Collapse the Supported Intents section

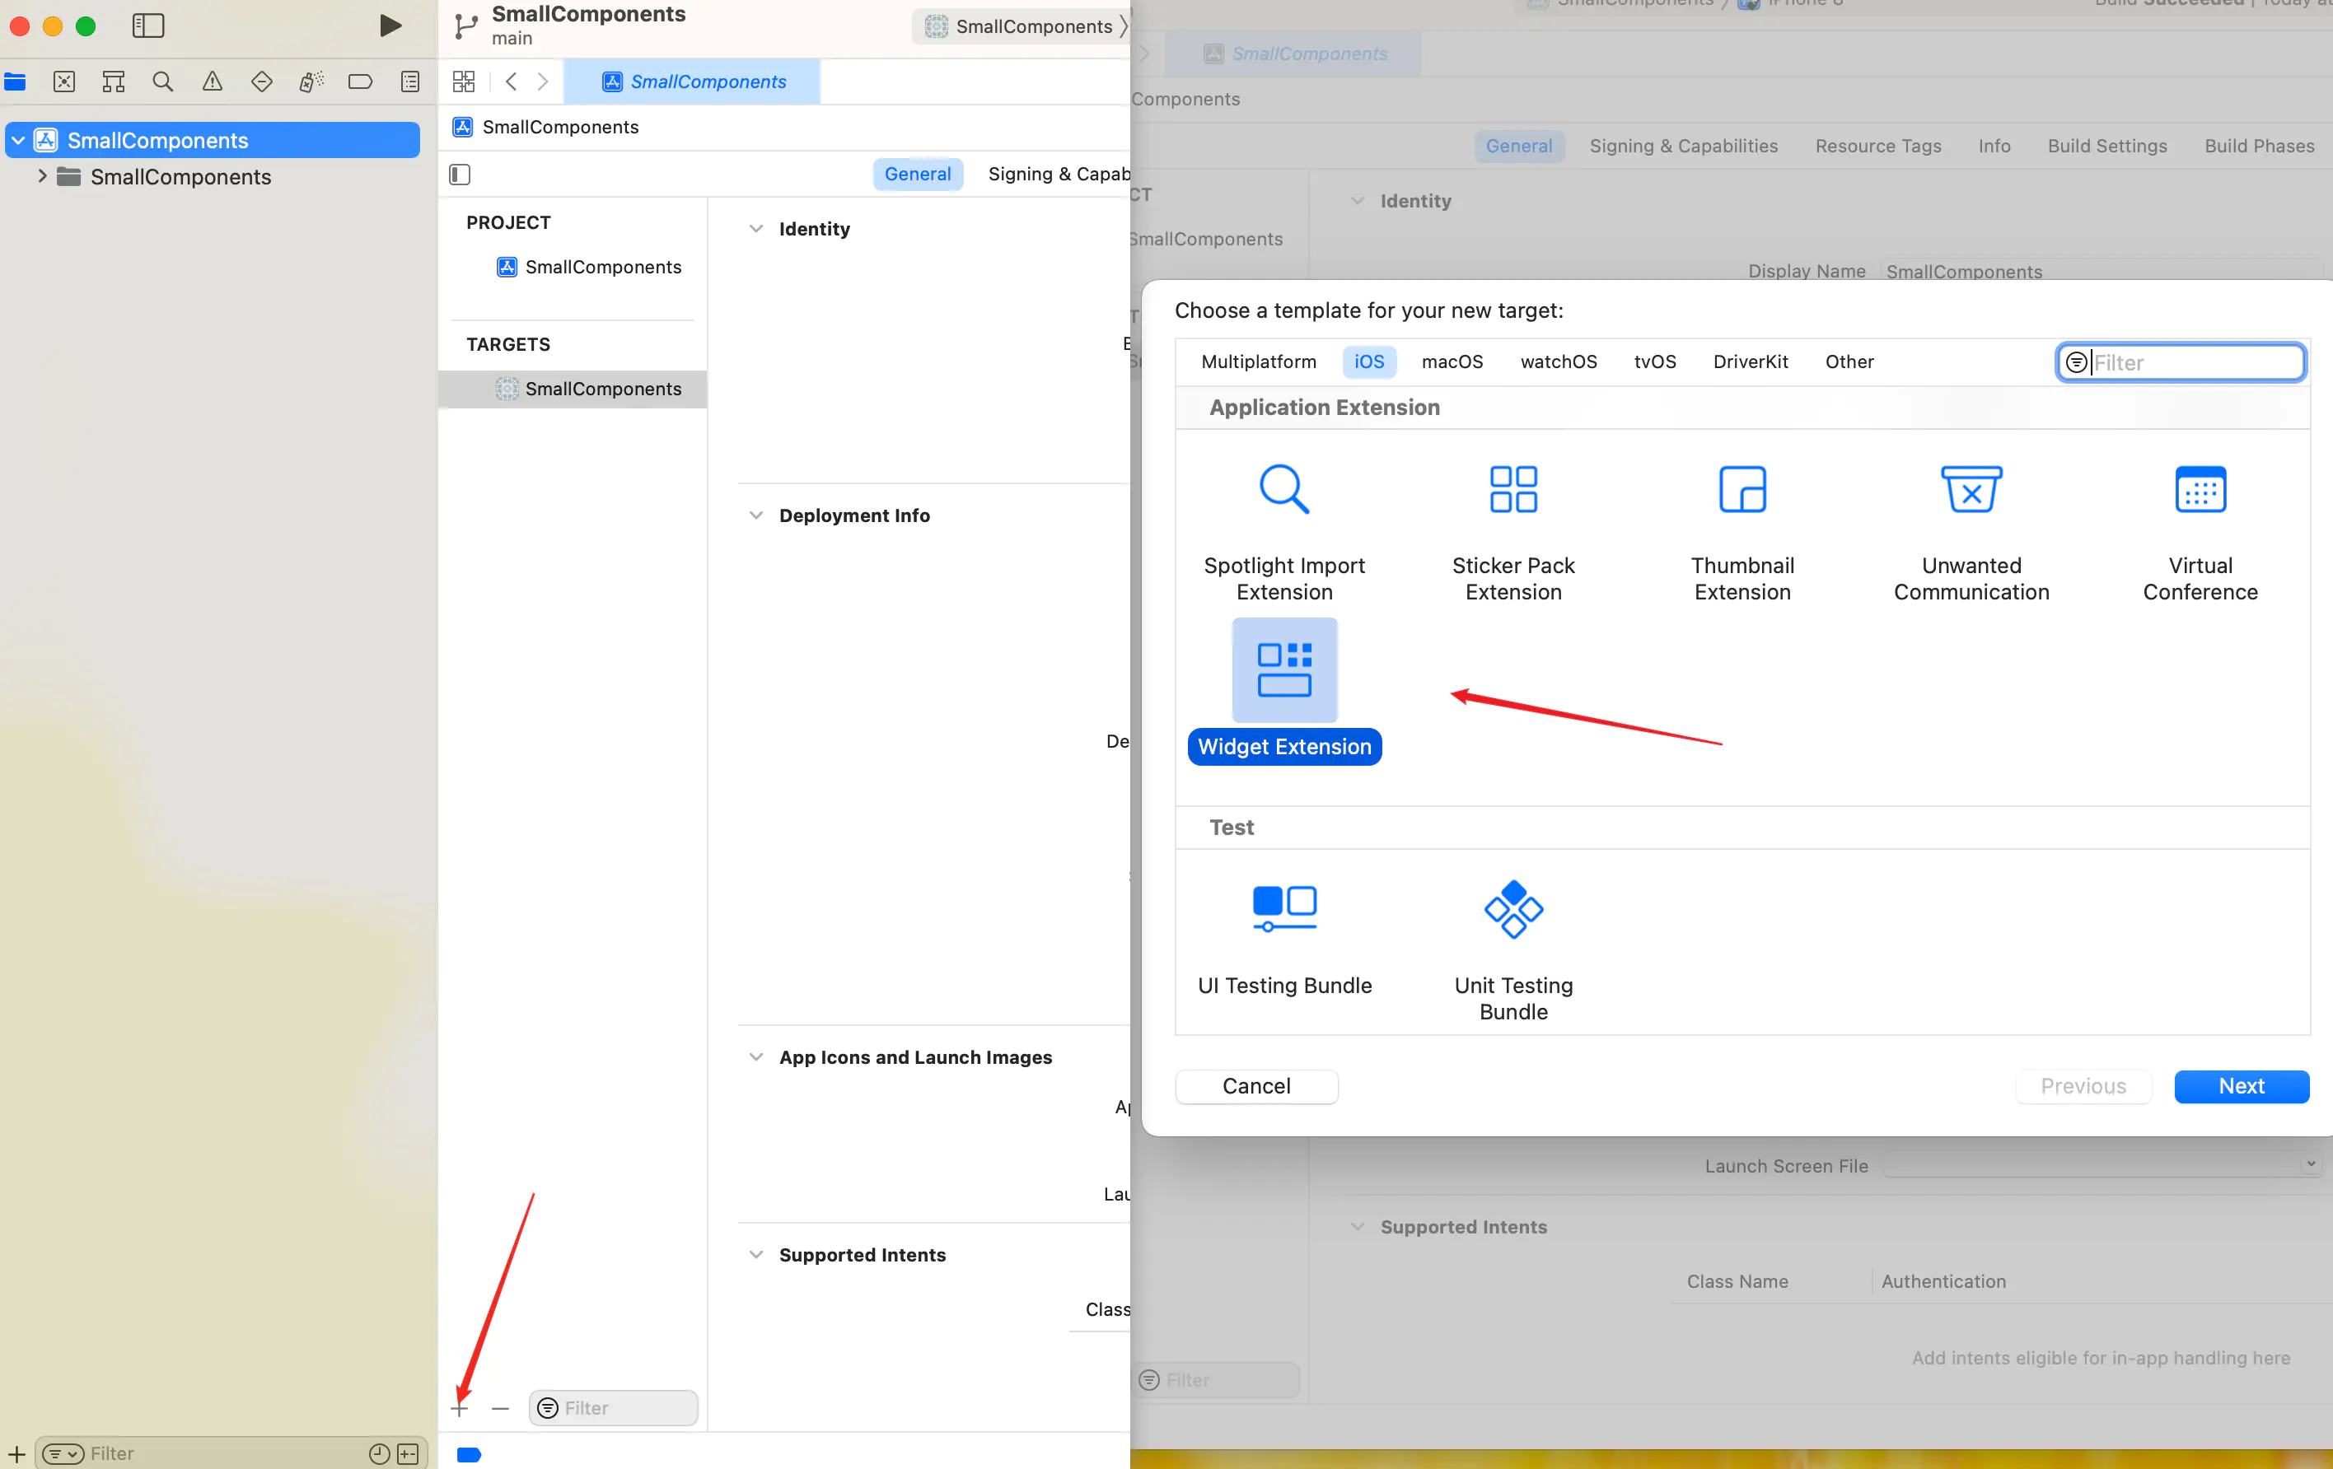click(x=755, y=1254)
